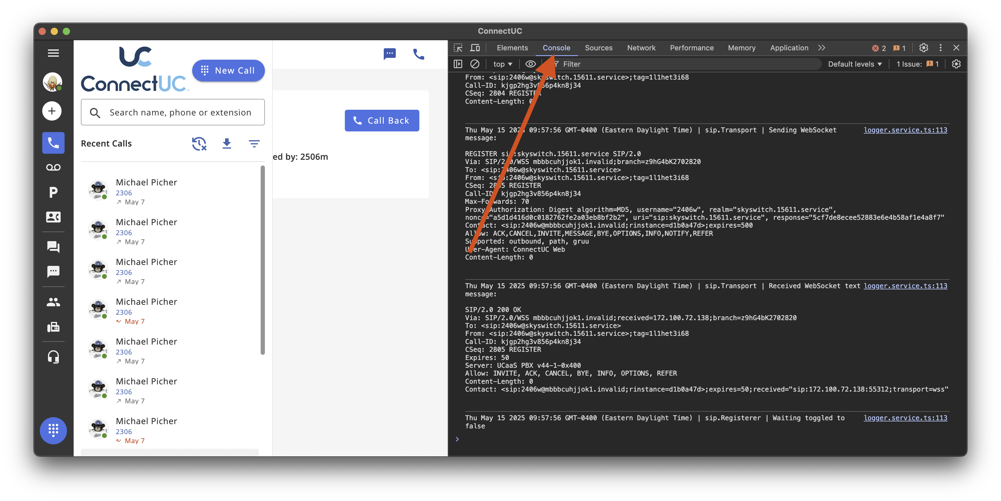Open the Default levels dropdown
Image resolution: width=1001 pixels, height=501 pixels.
[x=854, y=64]
